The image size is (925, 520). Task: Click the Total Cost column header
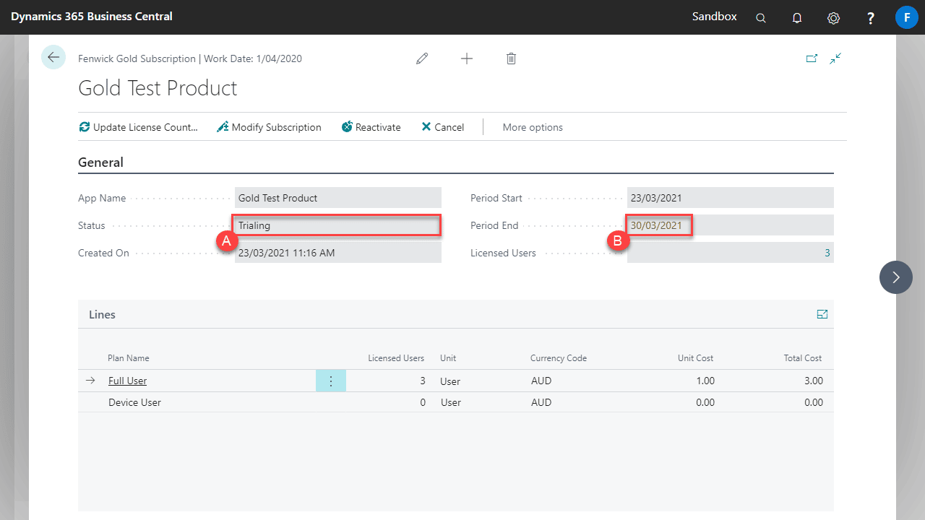point(803,358)
